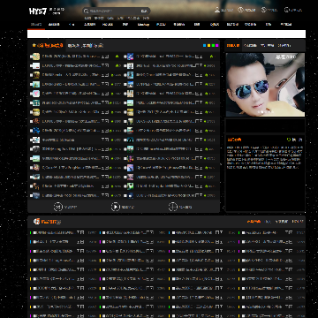Click the orange link in lower section header
This screenshot has height=318, width=318.
(x=254, y=222)
